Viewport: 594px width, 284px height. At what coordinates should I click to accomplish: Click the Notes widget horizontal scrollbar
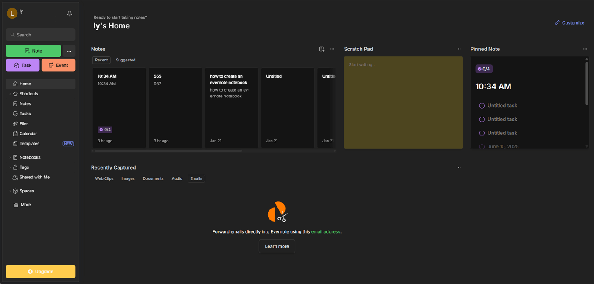[168, 151]
